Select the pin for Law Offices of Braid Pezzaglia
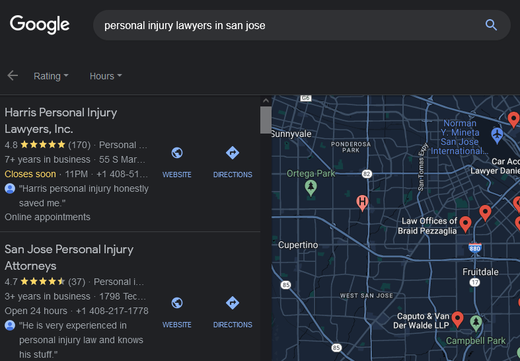 [465, 224]
